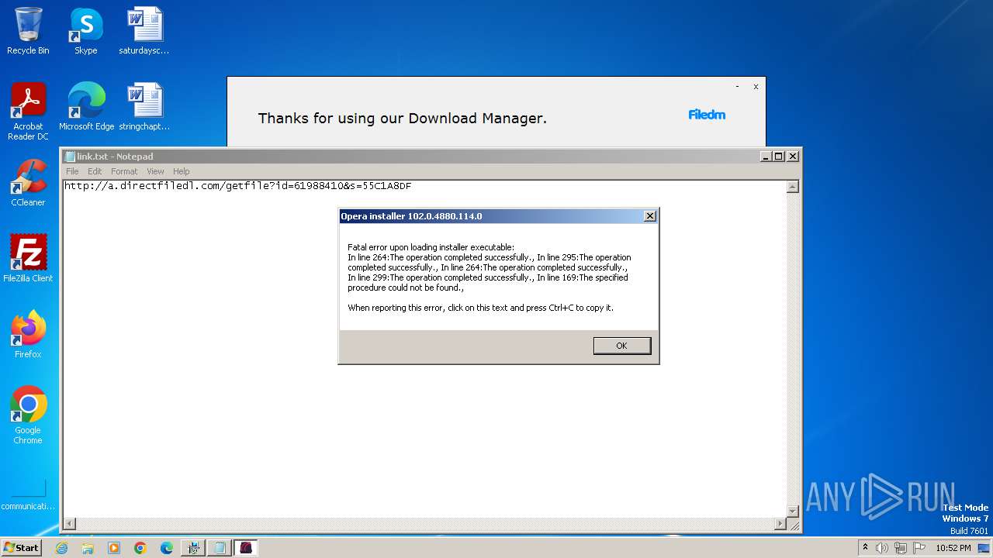This screenshot has width=993, height=558.
Task: Open the Help menu in Notepad
Action: coord(181,171)
